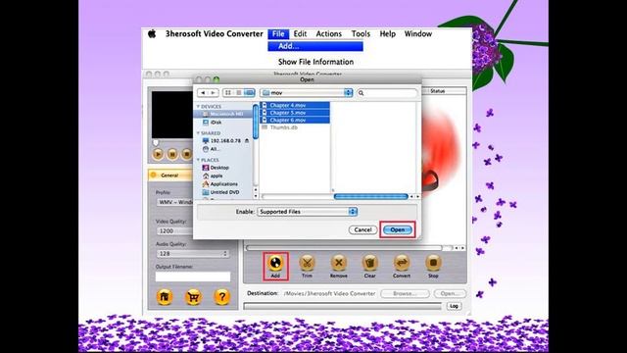Play the preview video
The width and height of the screenshot is (627, 353).
click(158, 154)
